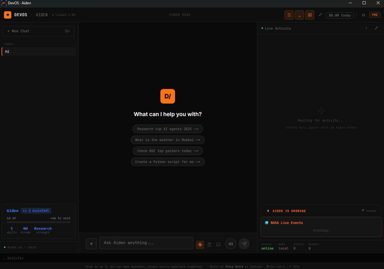Click the clipboard icon near input
This screenshot has width=384, height=269.
click(x=209, y=245)
